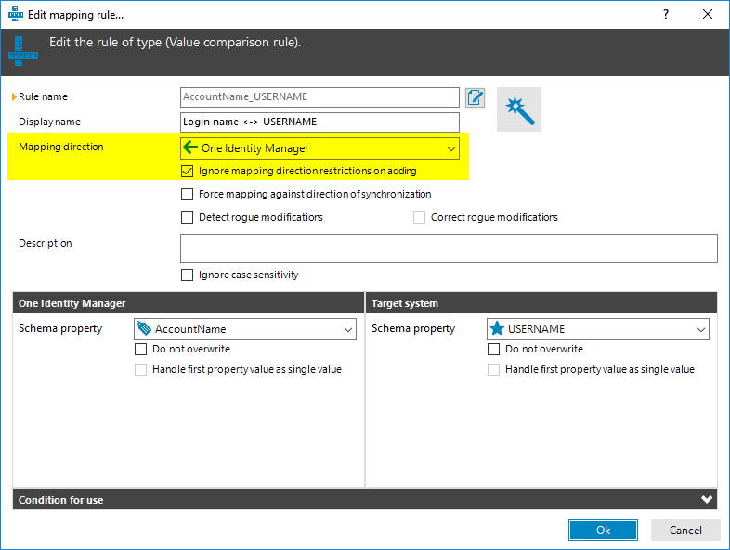This screenshot has height=550, width=730.
Task: Open the USERNAME schema property dropdown
Action: coord(598,329)
